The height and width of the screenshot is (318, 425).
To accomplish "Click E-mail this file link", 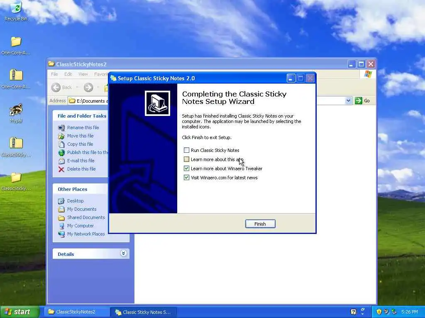I will pyautogui.click(x=81, y=161).
